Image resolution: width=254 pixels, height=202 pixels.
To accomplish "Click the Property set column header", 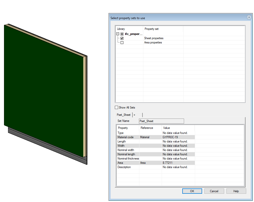I will point(163,29).
